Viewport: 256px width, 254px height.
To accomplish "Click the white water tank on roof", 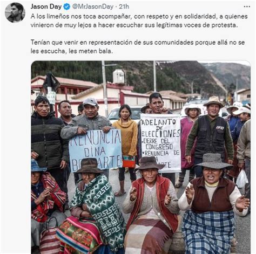I will 118,76.
